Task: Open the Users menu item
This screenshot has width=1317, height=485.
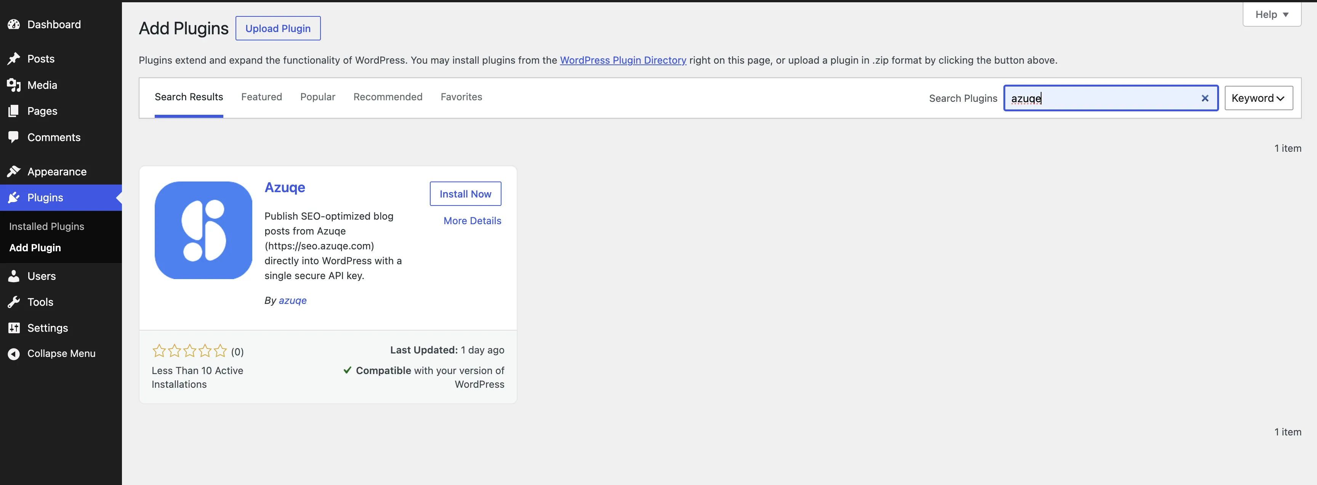Action: coord(61,276)
